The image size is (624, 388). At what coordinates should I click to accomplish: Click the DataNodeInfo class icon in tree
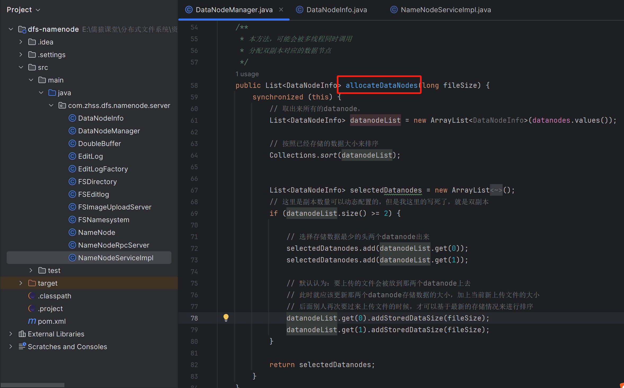(x=72, y=118)
